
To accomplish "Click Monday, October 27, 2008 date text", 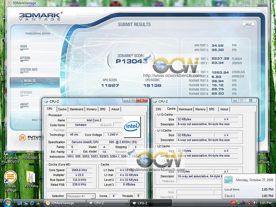I will click(255, 180).
